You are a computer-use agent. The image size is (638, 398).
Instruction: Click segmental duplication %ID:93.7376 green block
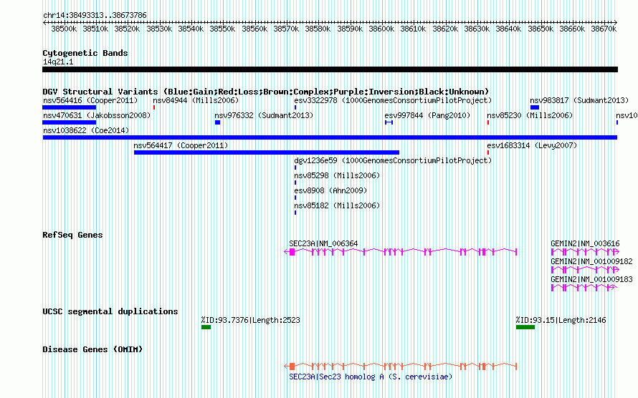206,327
